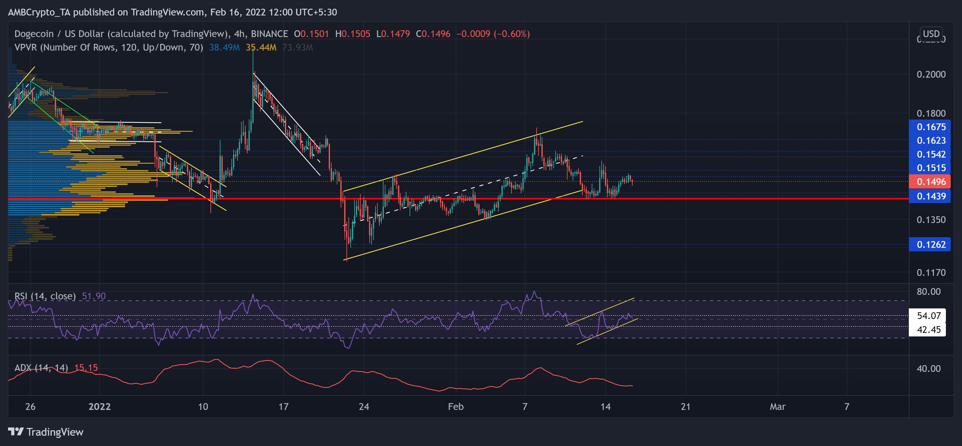Click the RSI 80.00 scale label
The height and width of the screenshot is (446, 962).
click(928, 291)
